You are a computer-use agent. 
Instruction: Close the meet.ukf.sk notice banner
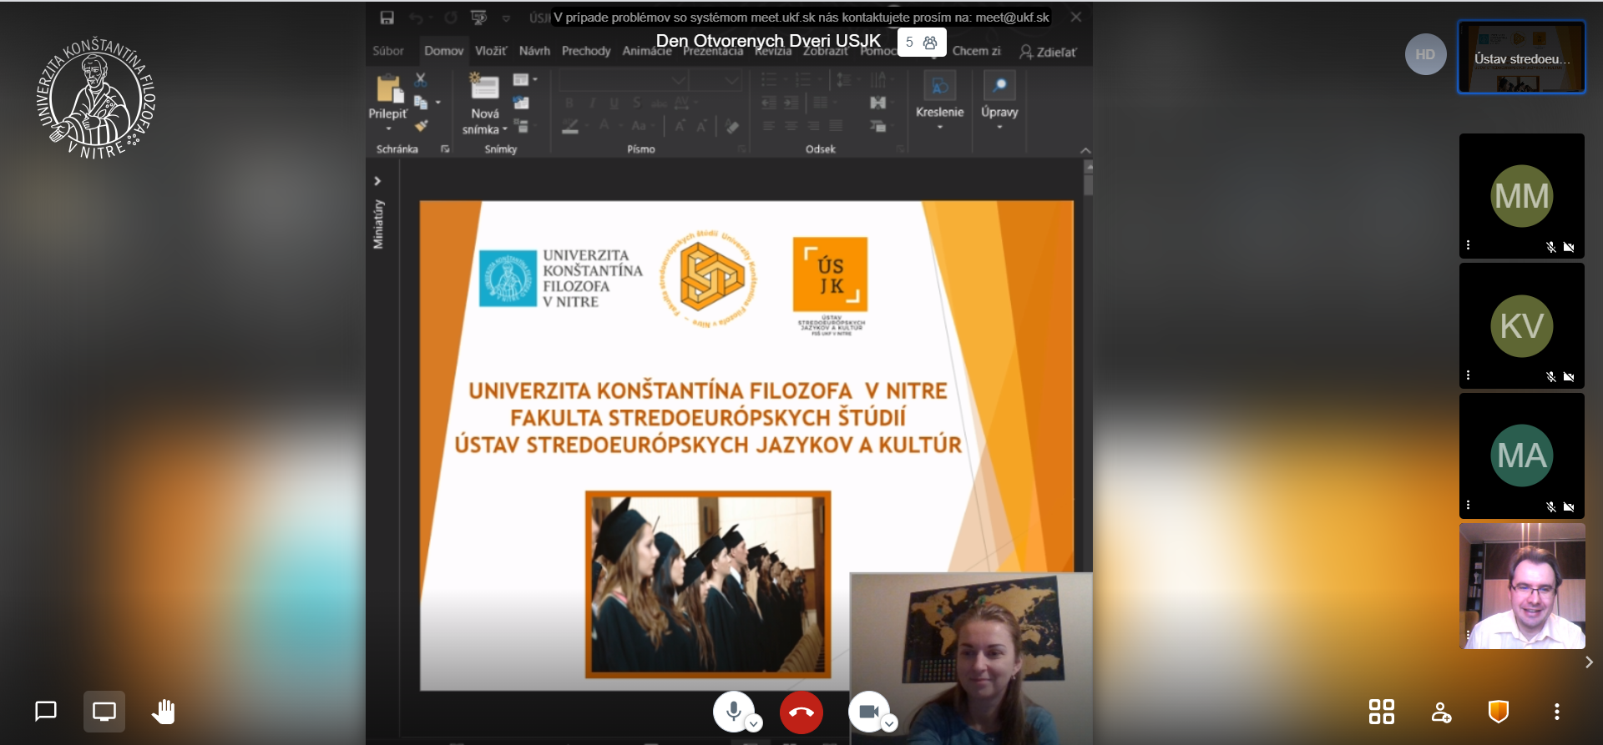pos(1076,17)
